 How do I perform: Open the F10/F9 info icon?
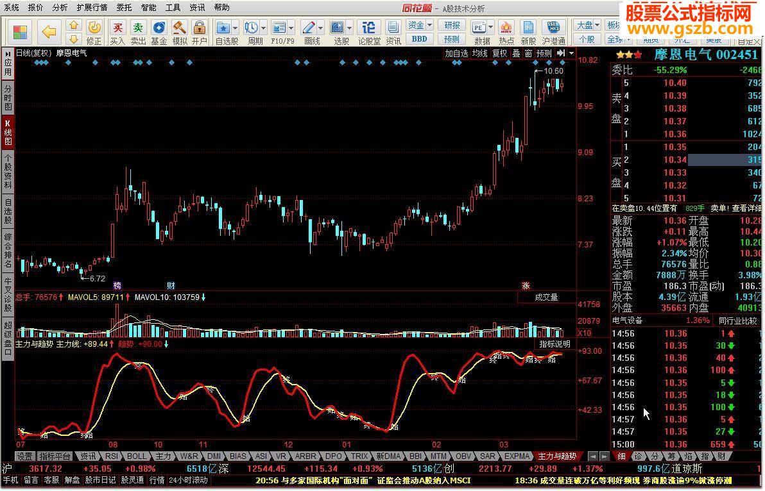(x=279, y=28)
